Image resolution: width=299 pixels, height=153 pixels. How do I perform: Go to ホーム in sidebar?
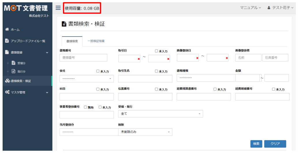15,29
